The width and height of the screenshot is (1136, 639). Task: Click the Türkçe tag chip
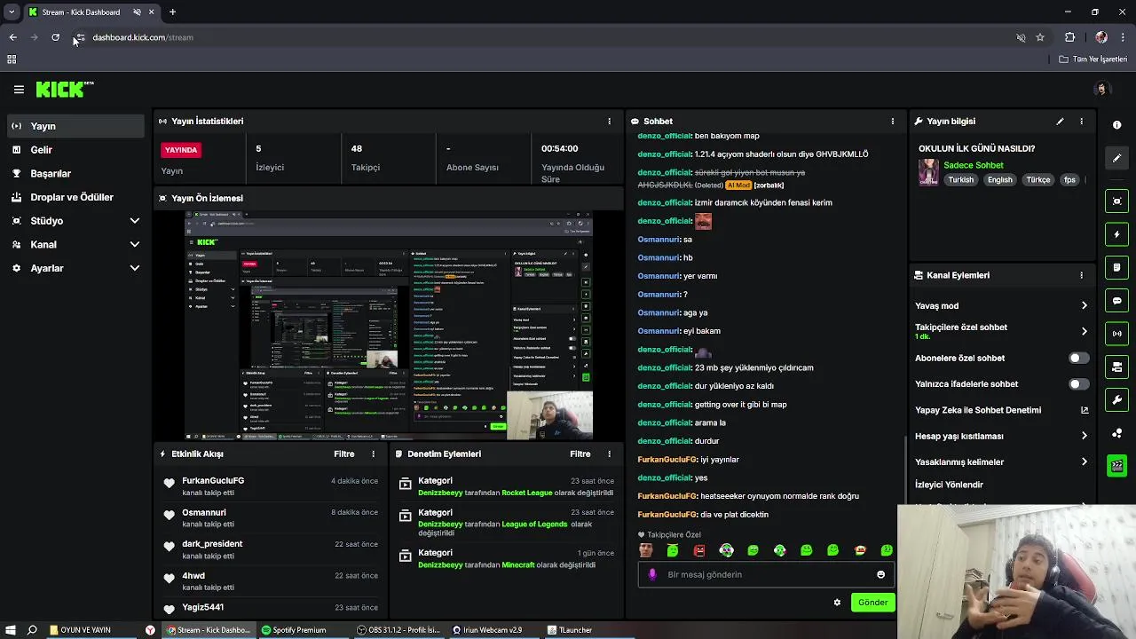coord(1038,180)
